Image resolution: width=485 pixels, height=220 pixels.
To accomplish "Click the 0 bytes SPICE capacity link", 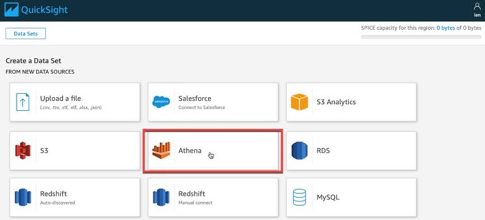I will coord(446,27).
